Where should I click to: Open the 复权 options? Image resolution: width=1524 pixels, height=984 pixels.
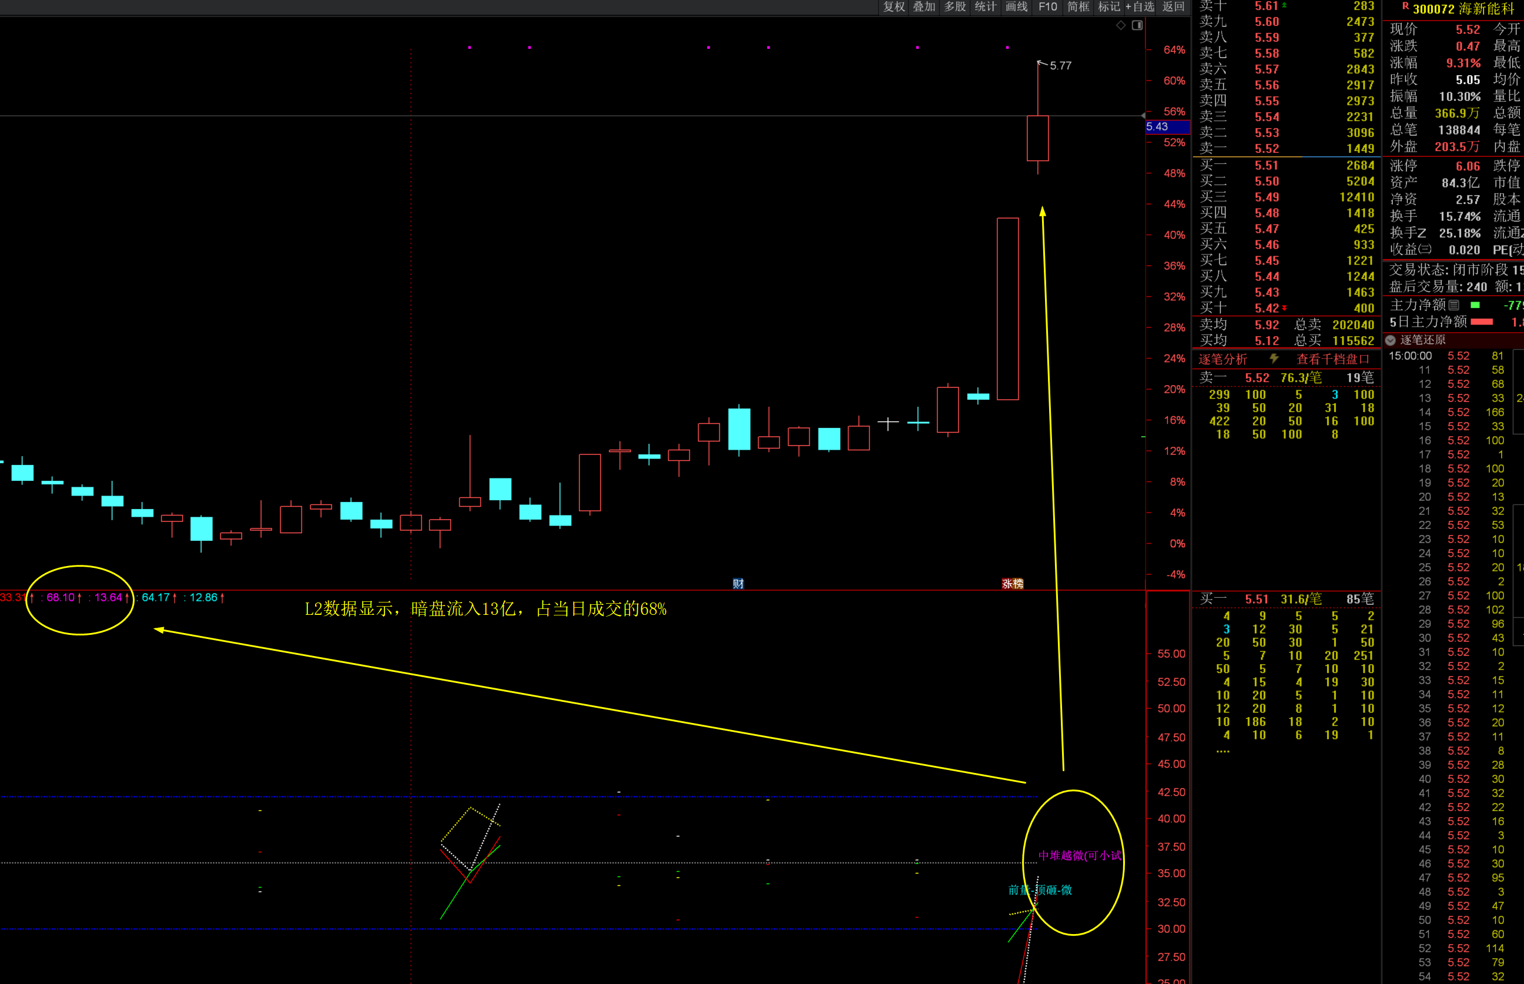point(893,6)
